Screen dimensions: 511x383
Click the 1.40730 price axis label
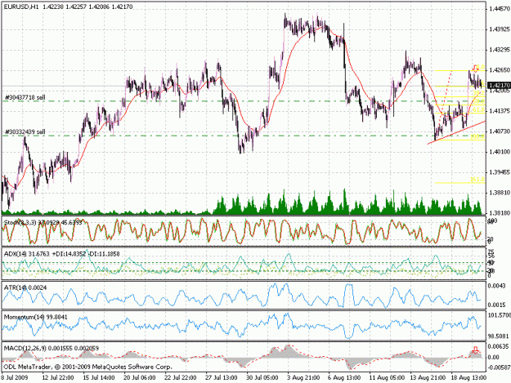click(500, 131)
